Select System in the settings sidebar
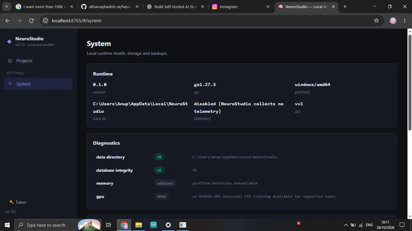This screenshot has height=231, width=412. click(x=38, y=84)
